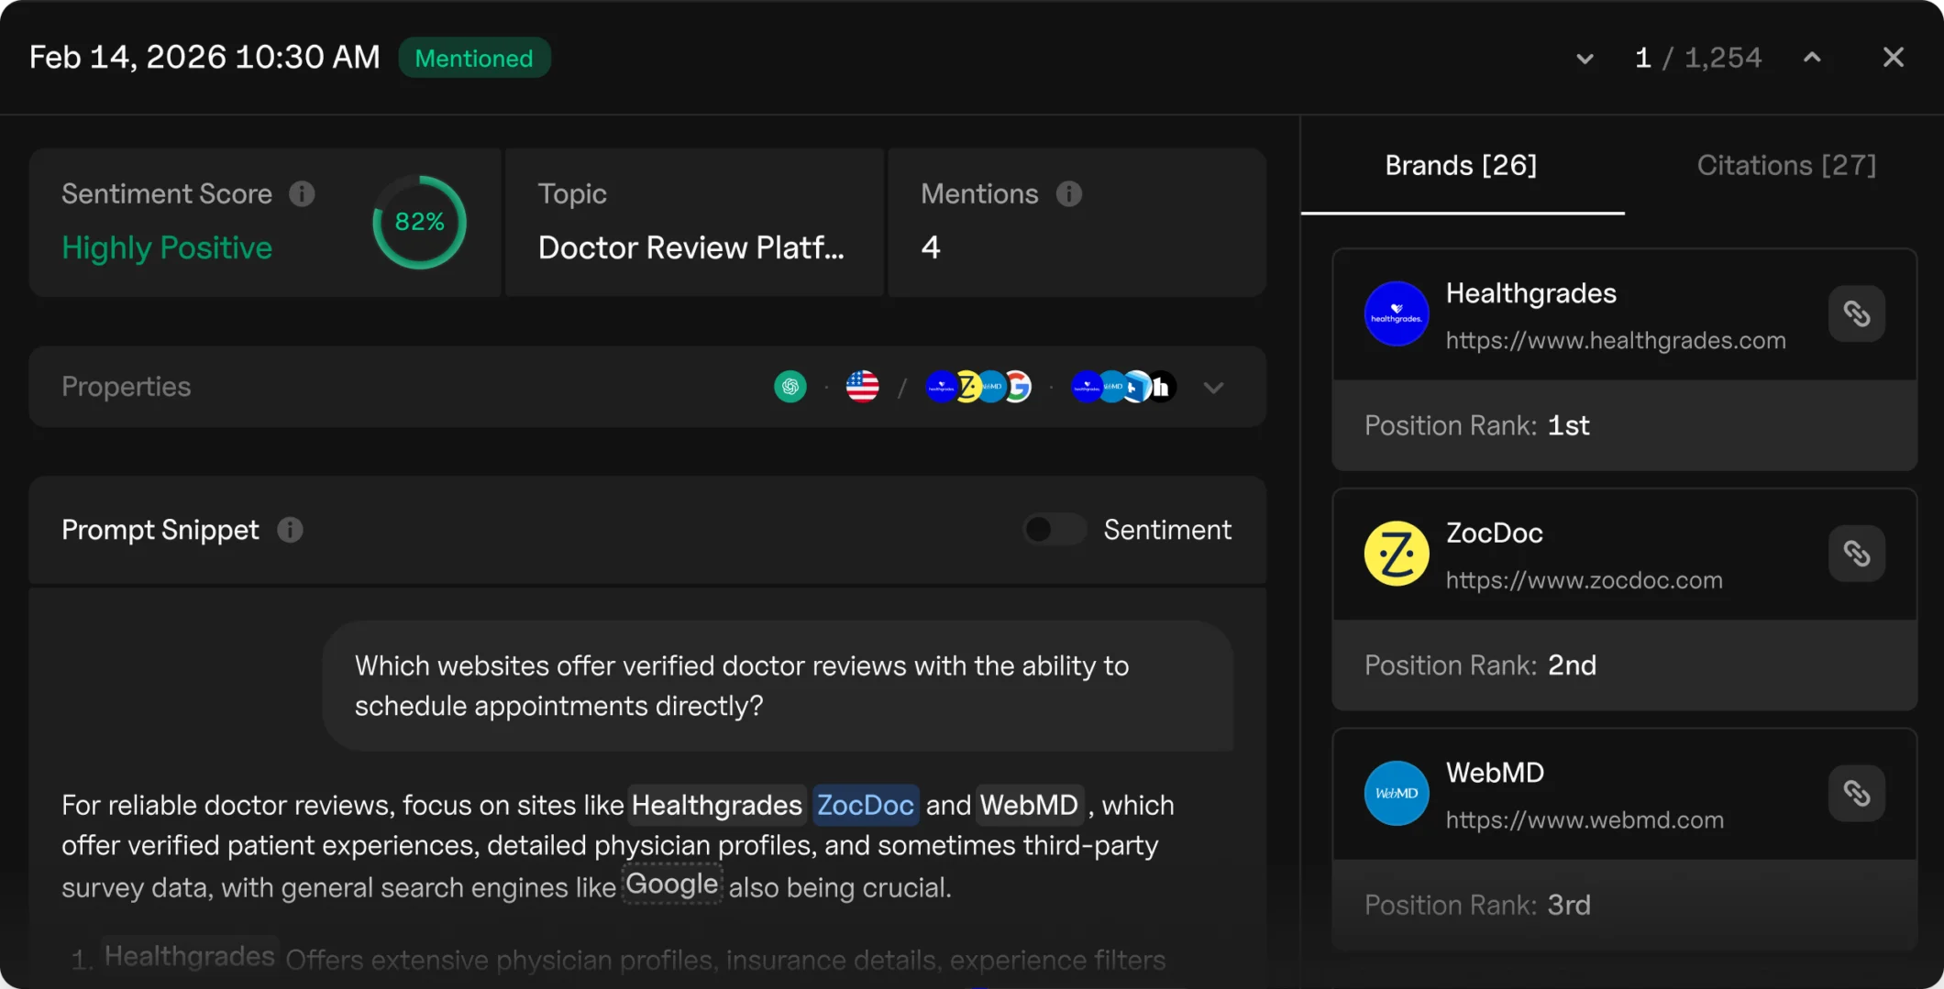Screen dimensions: 1944x989
Task: Click the Prompt Snippet info icon
Action: pyautogui.click(x=290, y=530)
